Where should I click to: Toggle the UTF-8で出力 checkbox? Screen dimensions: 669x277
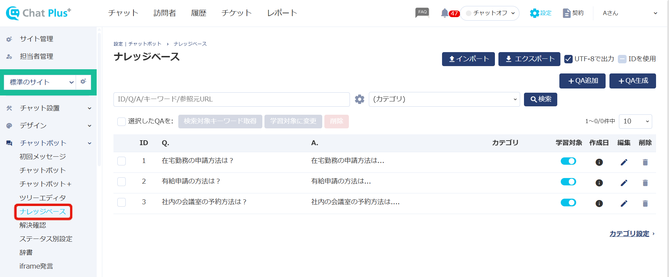(x=568, y=59)
